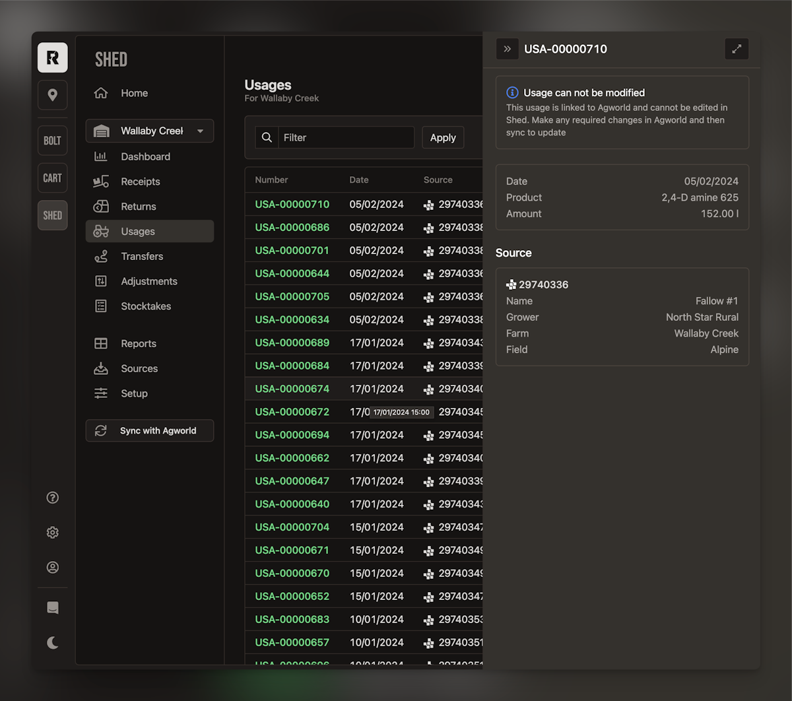Open the Stocktakes menu item
Image resolution: width=792 pixels, height=701 pixels.
coord(146,306)
